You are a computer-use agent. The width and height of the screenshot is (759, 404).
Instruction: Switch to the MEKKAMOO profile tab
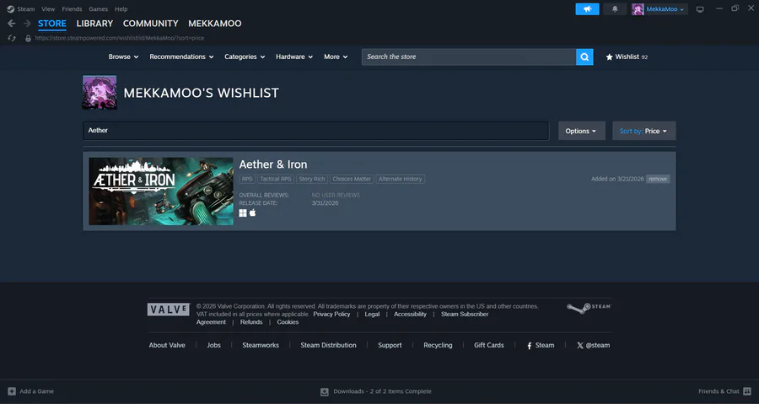[214, 24]
